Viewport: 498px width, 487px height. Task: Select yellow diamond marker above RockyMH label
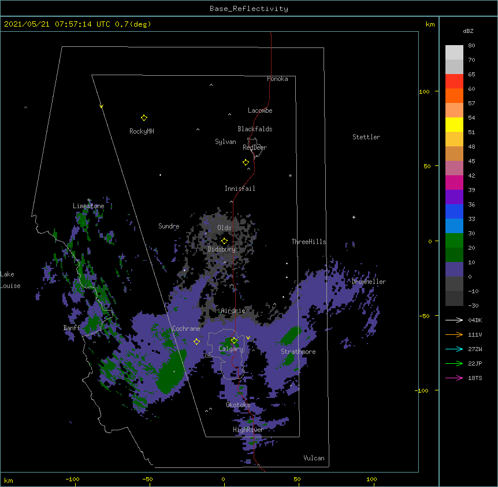tap(144, 118)
